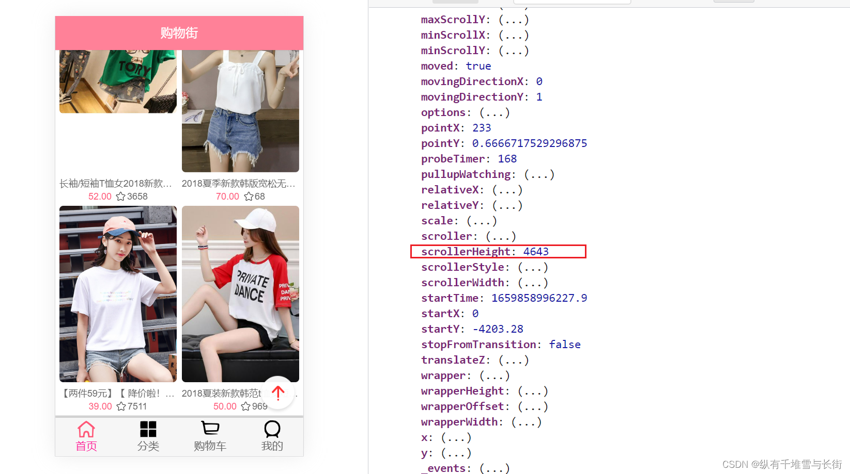Click the star icon next to 7511

pos(121,406)
